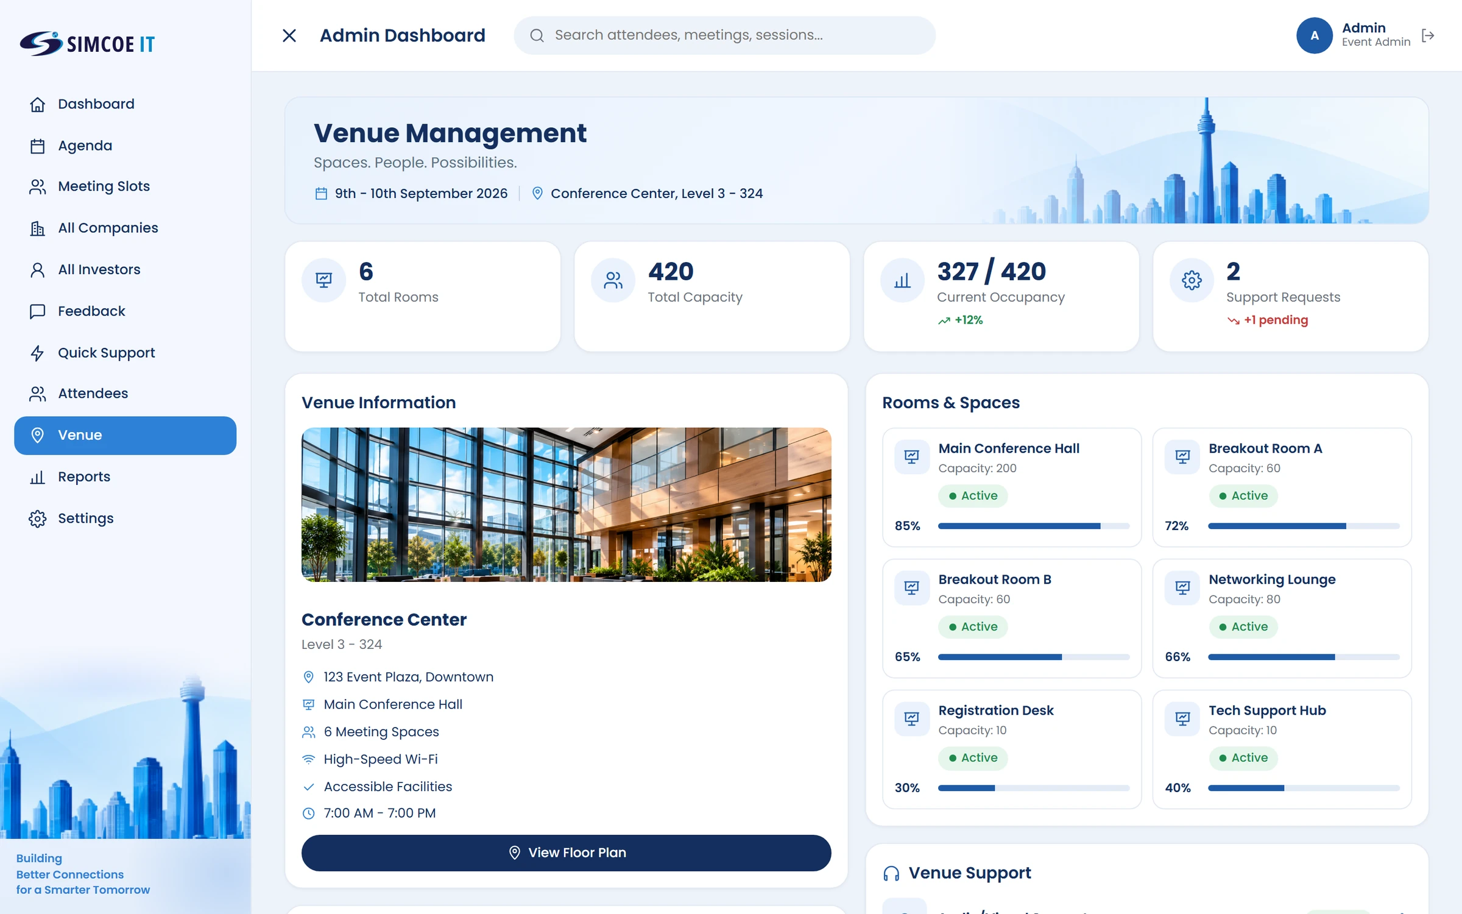Click the search magnifier icon
Viewport: 1462px width, 914px height.
[x=537, y=35]
